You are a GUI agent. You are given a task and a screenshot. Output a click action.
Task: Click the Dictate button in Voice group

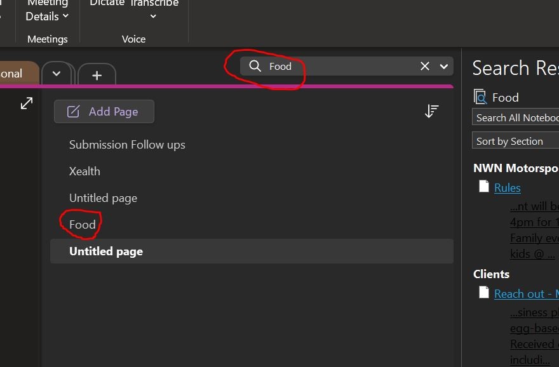click(107, 4)
